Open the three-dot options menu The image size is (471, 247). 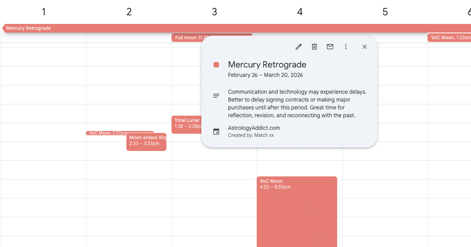click(346, 46)
